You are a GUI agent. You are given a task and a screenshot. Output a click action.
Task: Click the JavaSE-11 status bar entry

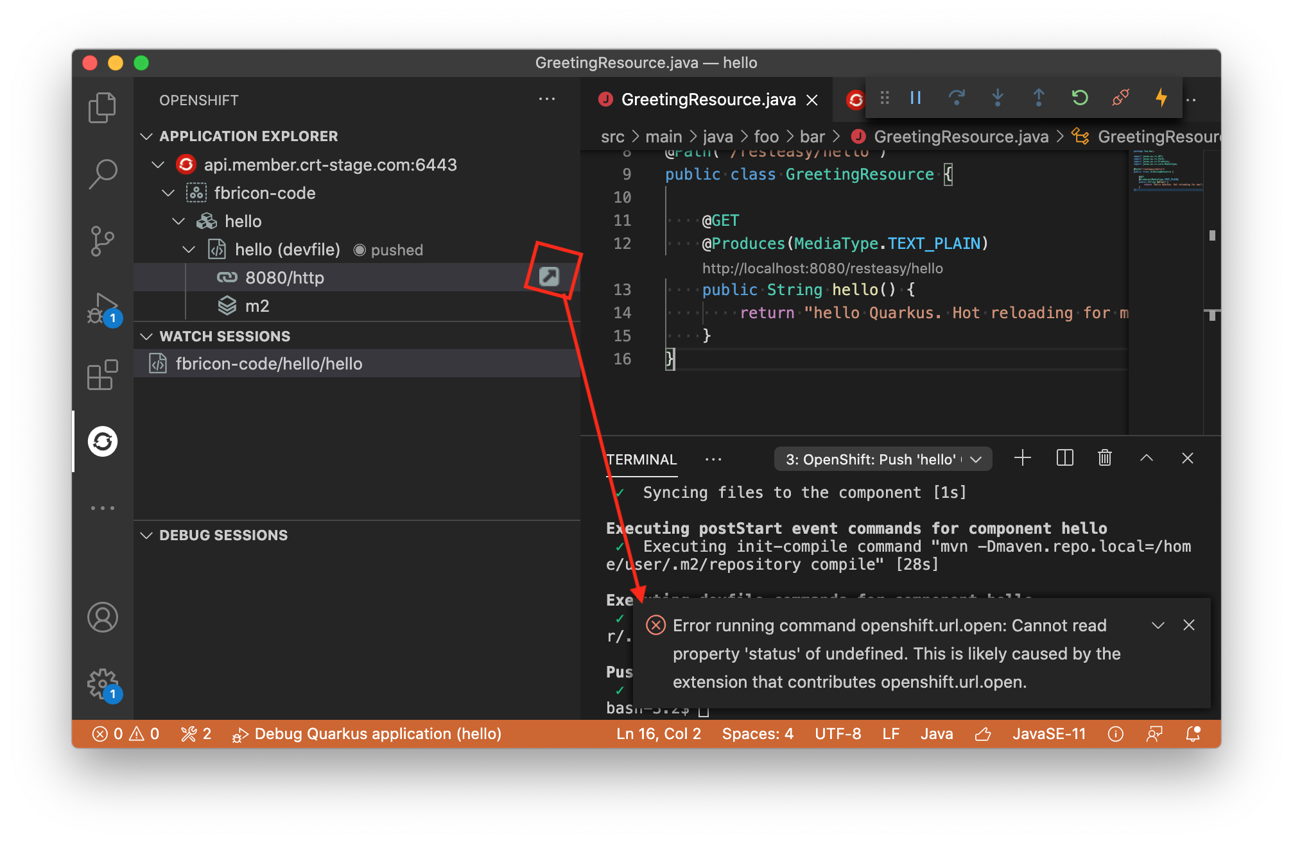1048,733
